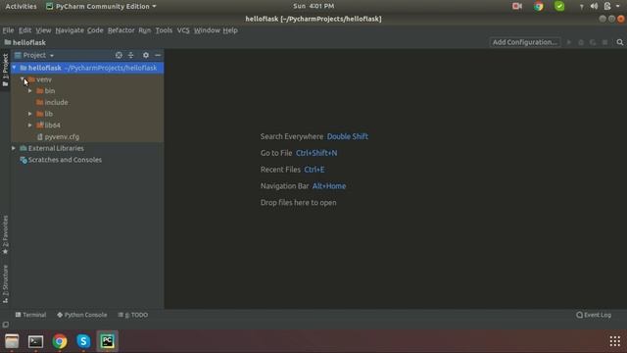Expand the lib folder

pyautogui.click(x=30, y=114)
